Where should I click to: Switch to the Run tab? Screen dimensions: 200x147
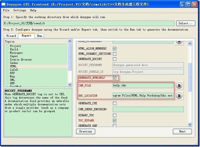pos(40,36)
